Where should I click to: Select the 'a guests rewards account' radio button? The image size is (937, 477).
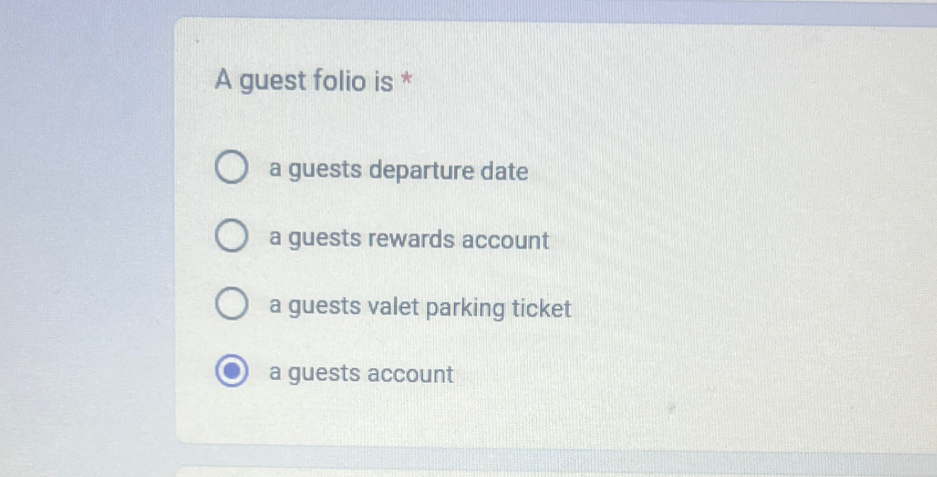coord(231,236)
